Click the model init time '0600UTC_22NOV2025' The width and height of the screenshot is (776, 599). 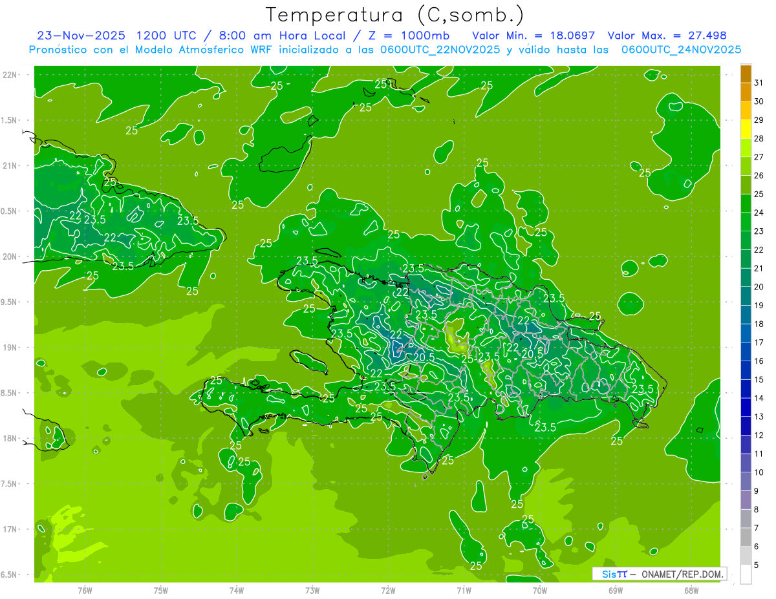[x=440, y=50]
